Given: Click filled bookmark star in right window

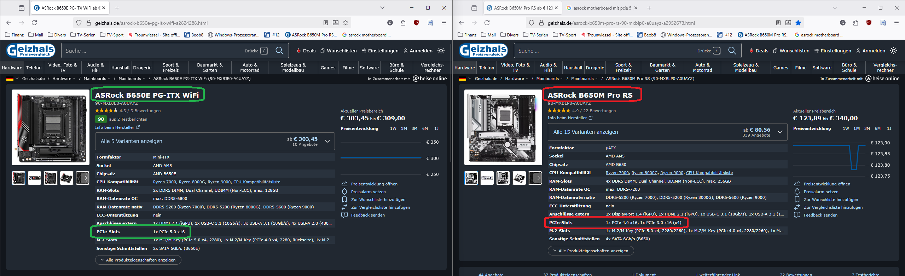Looking at the screenshot, I should click(x=798, y=23).
